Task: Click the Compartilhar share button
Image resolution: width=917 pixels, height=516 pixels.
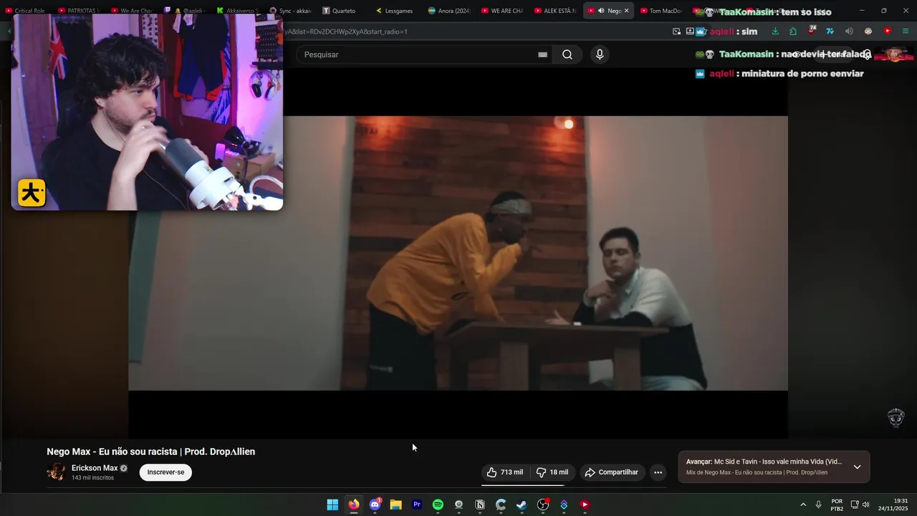Action: pos(611,472)
